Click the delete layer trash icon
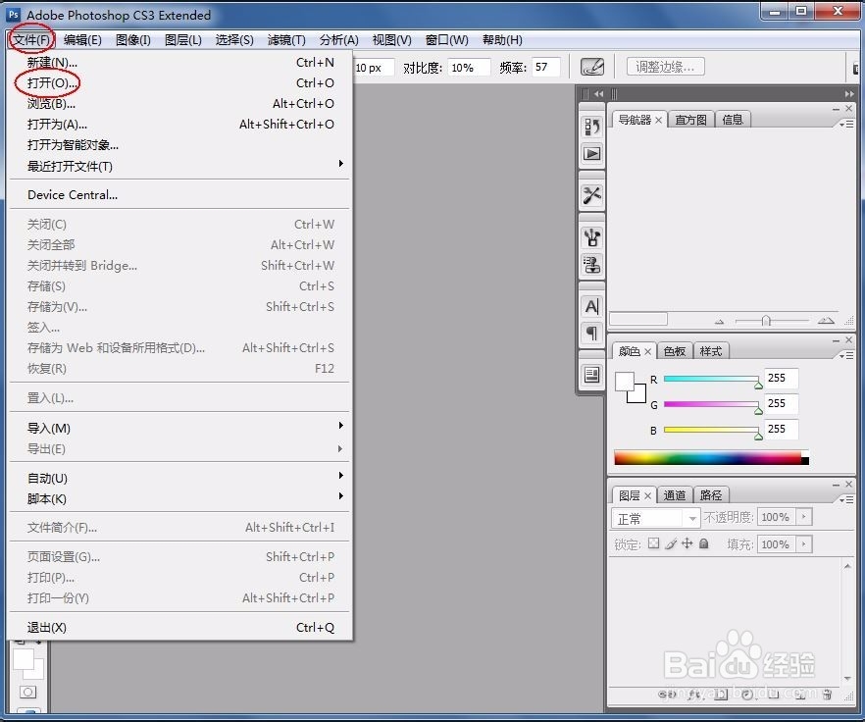The height and width of the screenshot is (722, 865). pos(827,694)
